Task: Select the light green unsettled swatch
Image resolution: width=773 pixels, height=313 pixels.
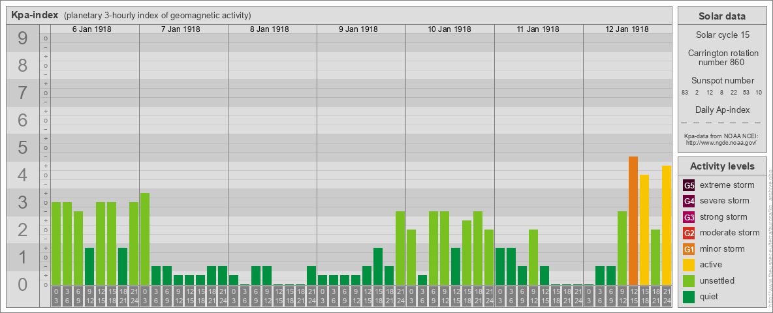Action: [x=689, y=281]
